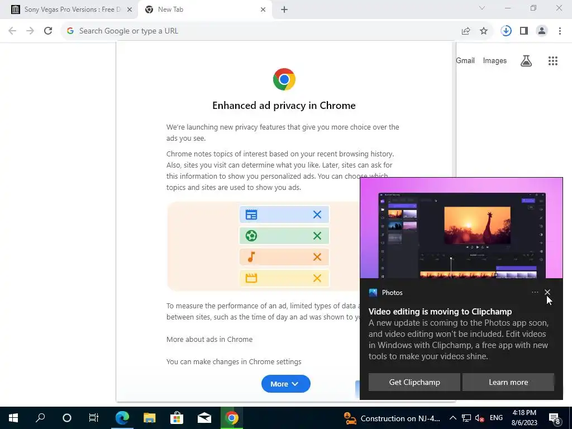The image size is (572, 429).
Task: Open Task View on the taskbar
Action: click(x=94, y=418)
